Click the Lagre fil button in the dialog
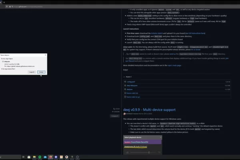This screenshot has height=160, width=240. (32, 72)
